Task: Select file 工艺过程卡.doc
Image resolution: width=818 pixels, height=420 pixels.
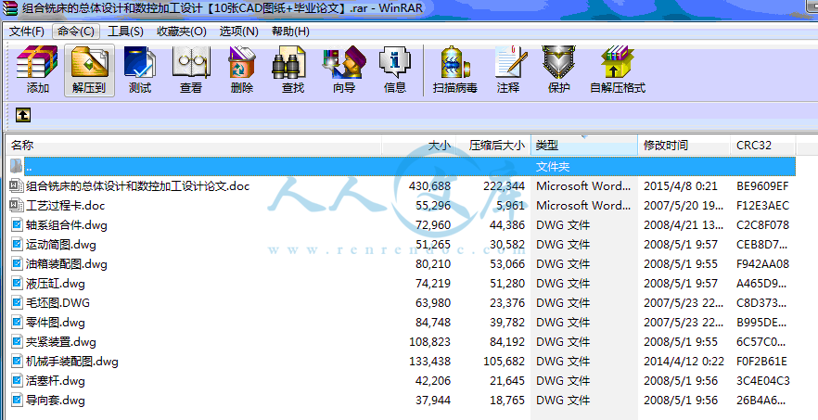Action: pyautogui.click(x=65, y=206)
